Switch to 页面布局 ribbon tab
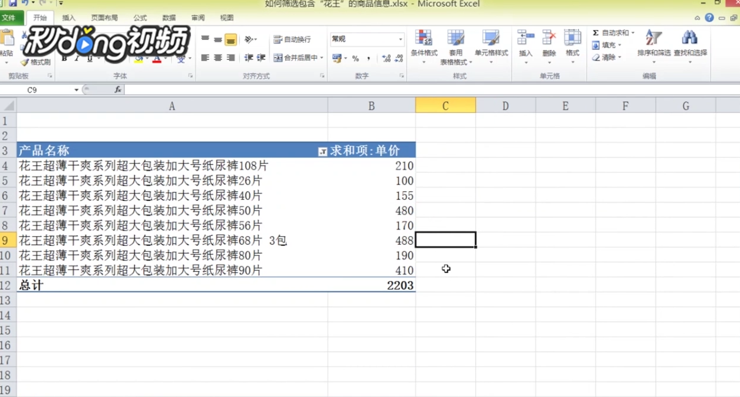This screenshot has height=397, width=740. (x=105, y=18)
